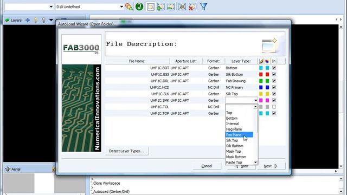Image resolution: width=347 pixels, height=195 pixels.
Task: Click the Next button
Action: [271, 166]
